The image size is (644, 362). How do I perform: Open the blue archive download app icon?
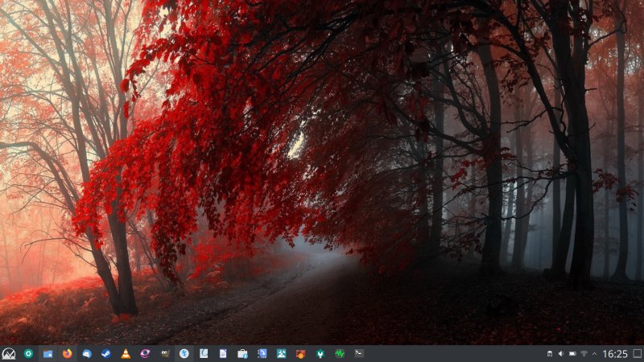coord(262,353)
